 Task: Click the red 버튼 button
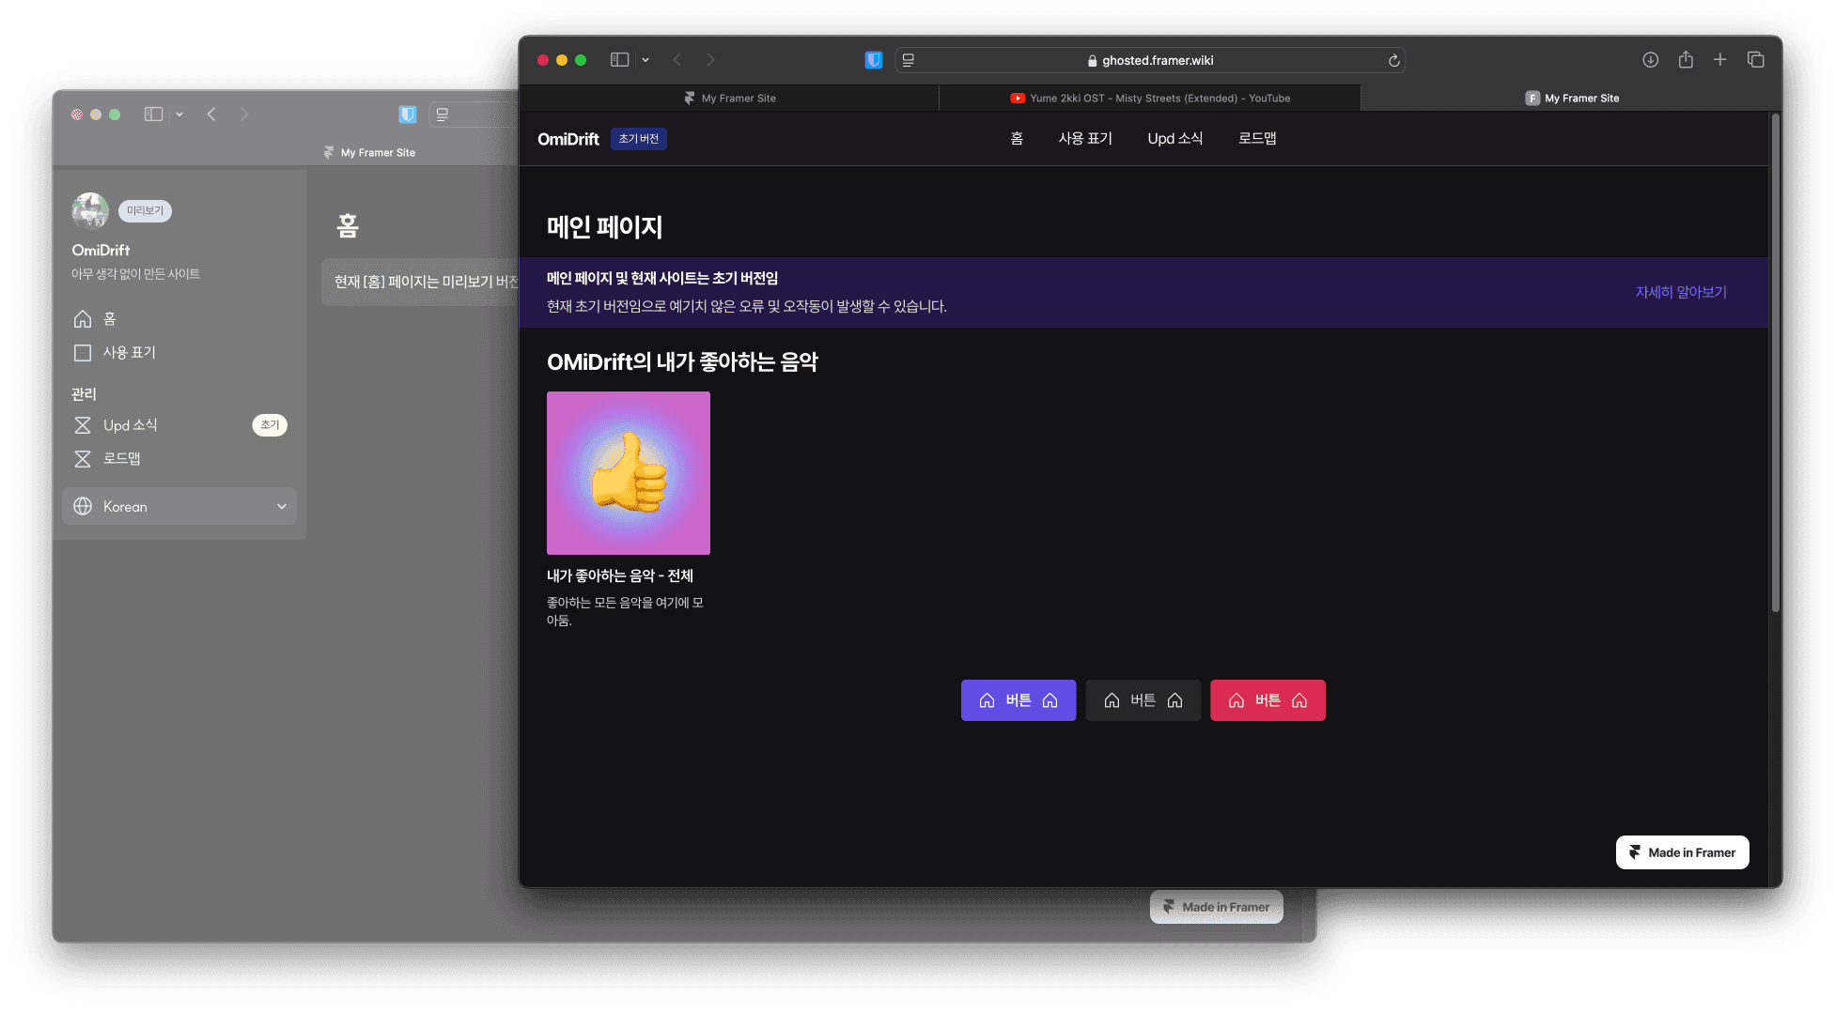(1267, 700)
